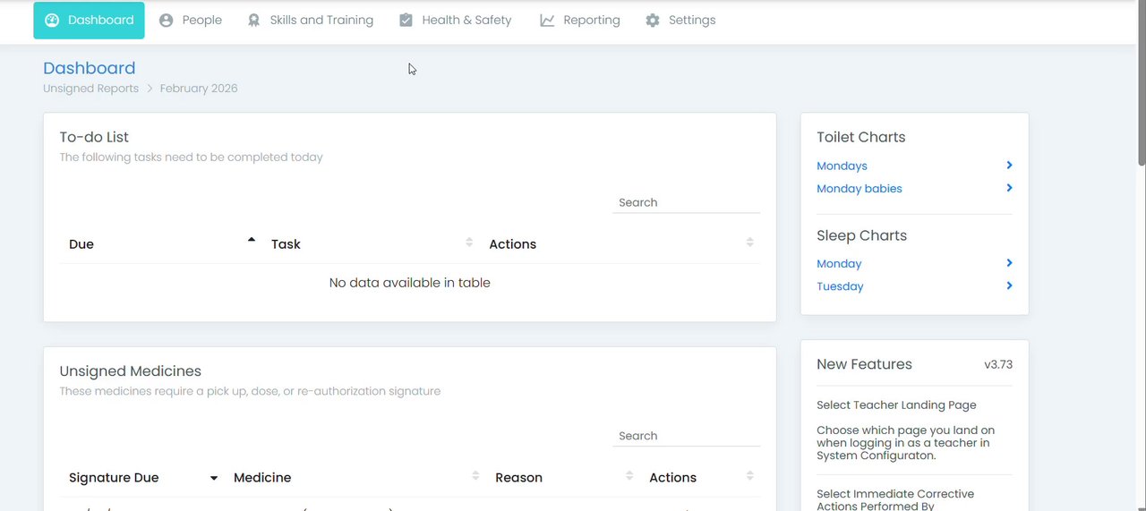Click the Reporting chart icon
This screenshot has height=511, width=1146.
point(547,21)
